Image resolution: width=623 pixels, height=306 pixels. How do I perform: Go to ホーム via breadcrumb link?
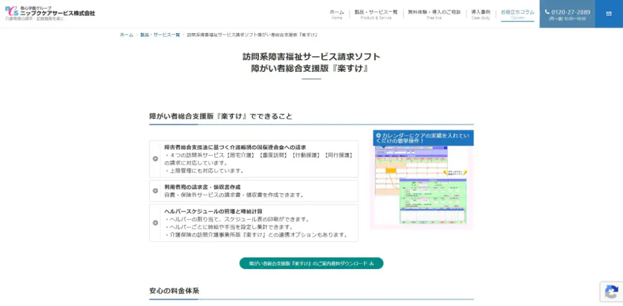click(127, 35)
